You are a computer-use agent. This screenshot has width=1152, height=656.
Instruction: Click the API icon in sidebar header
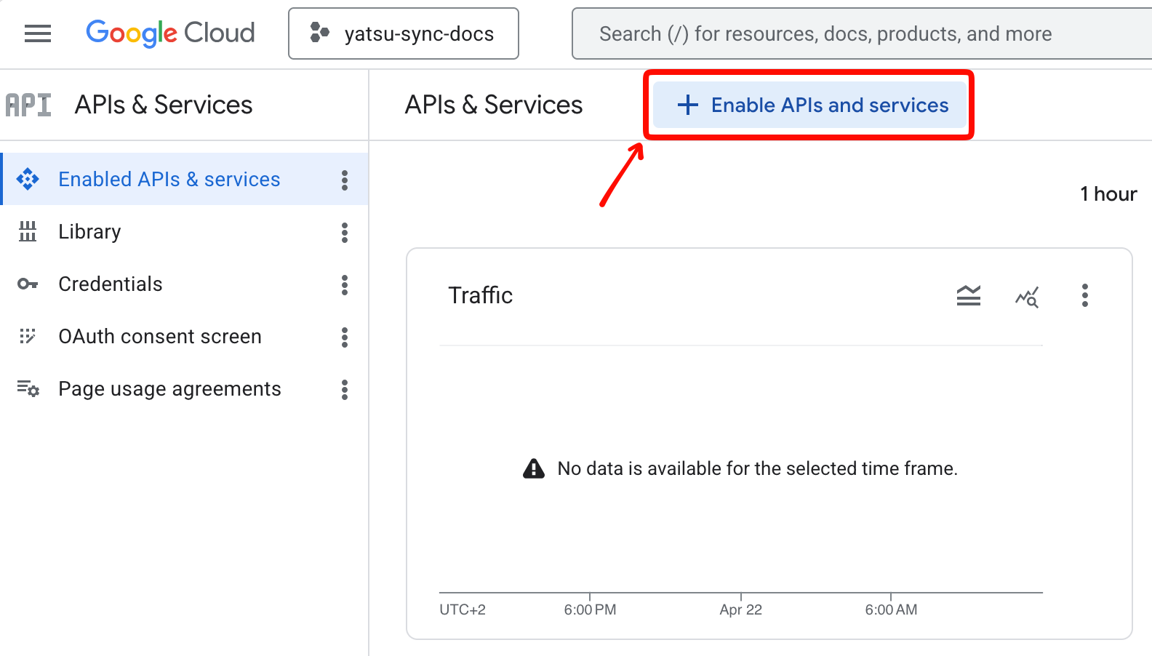28,105
